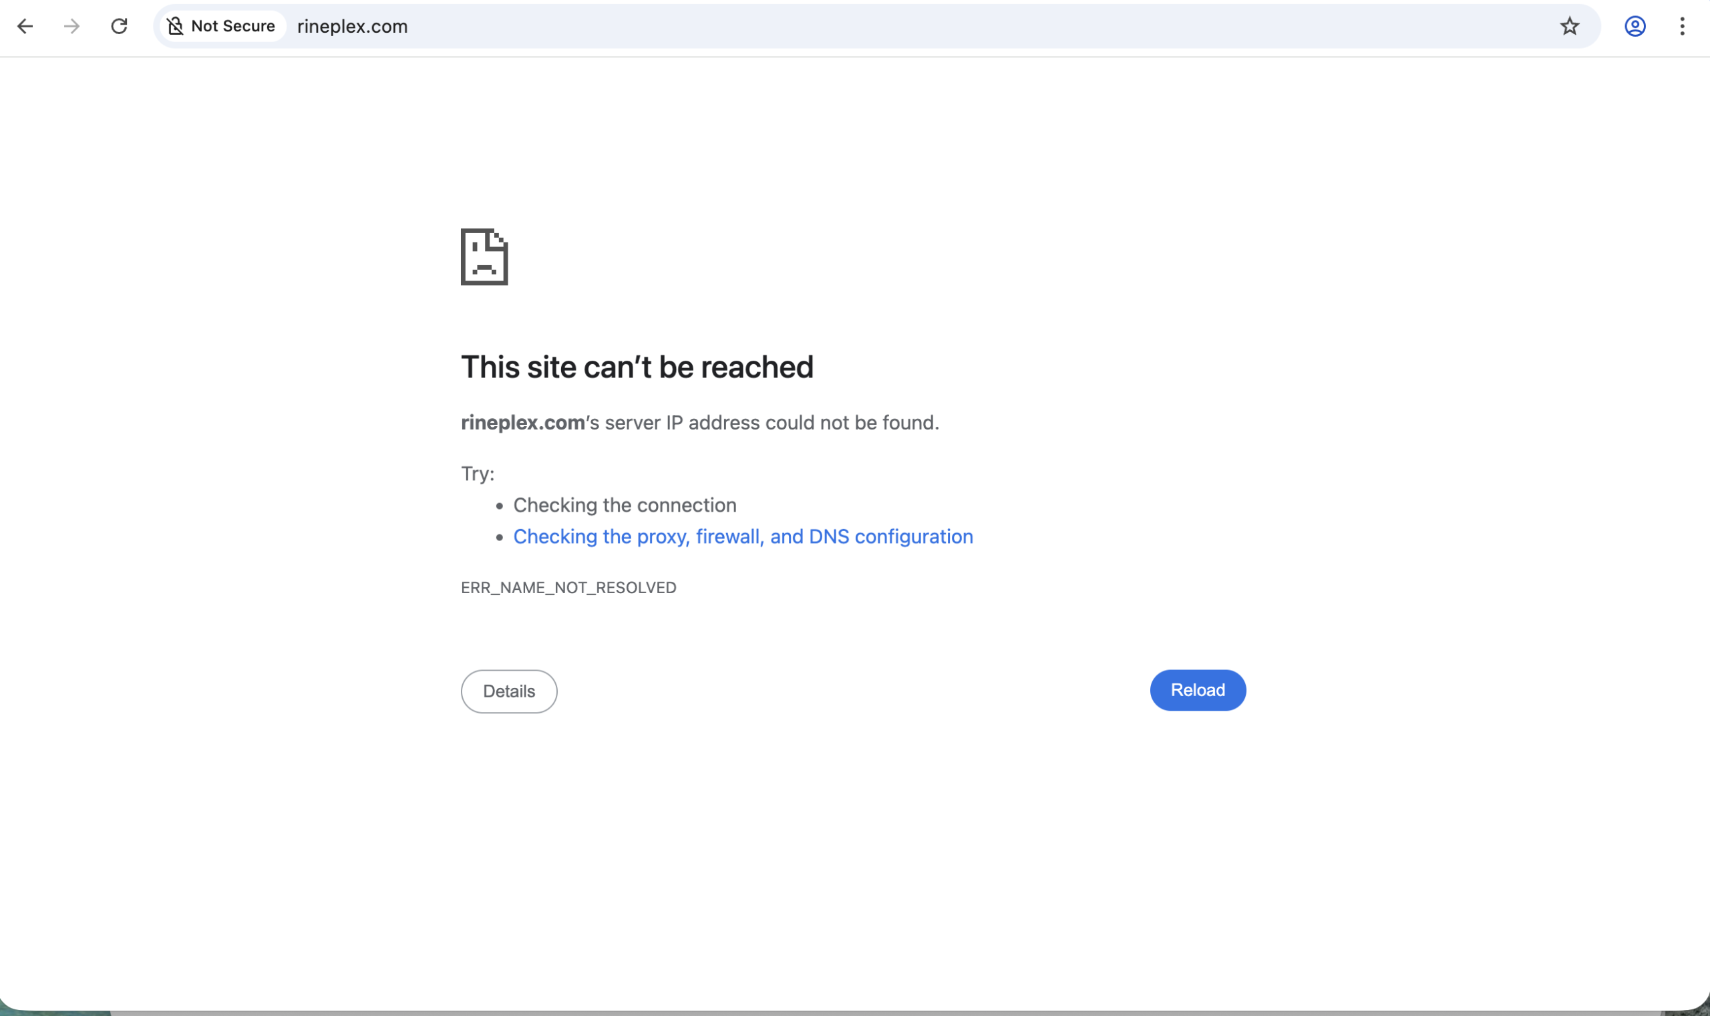Reload the page with the toolbar reload icon
The height and width of the screenshot is (1016, 1710).
tap(118, 26)
